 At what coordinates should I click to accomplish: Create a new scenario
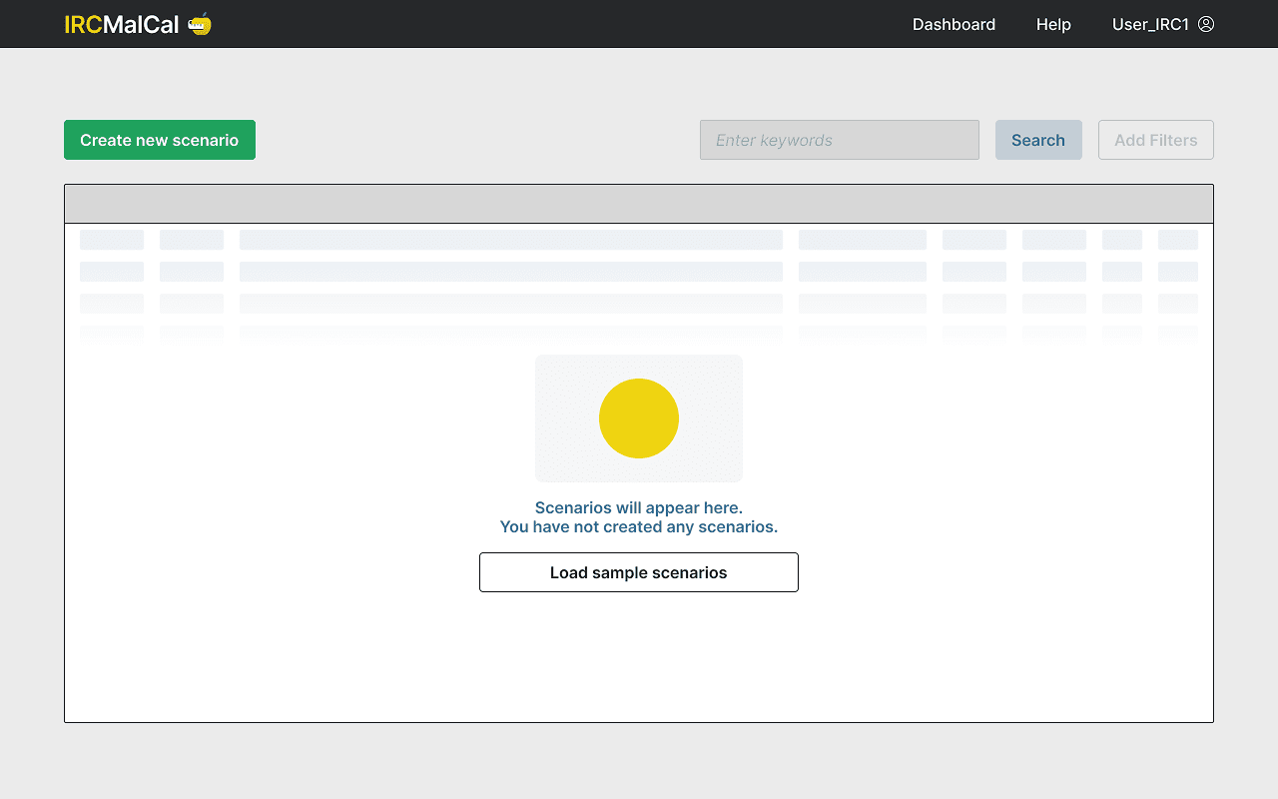pyautogui.click(x=160, y=140)
